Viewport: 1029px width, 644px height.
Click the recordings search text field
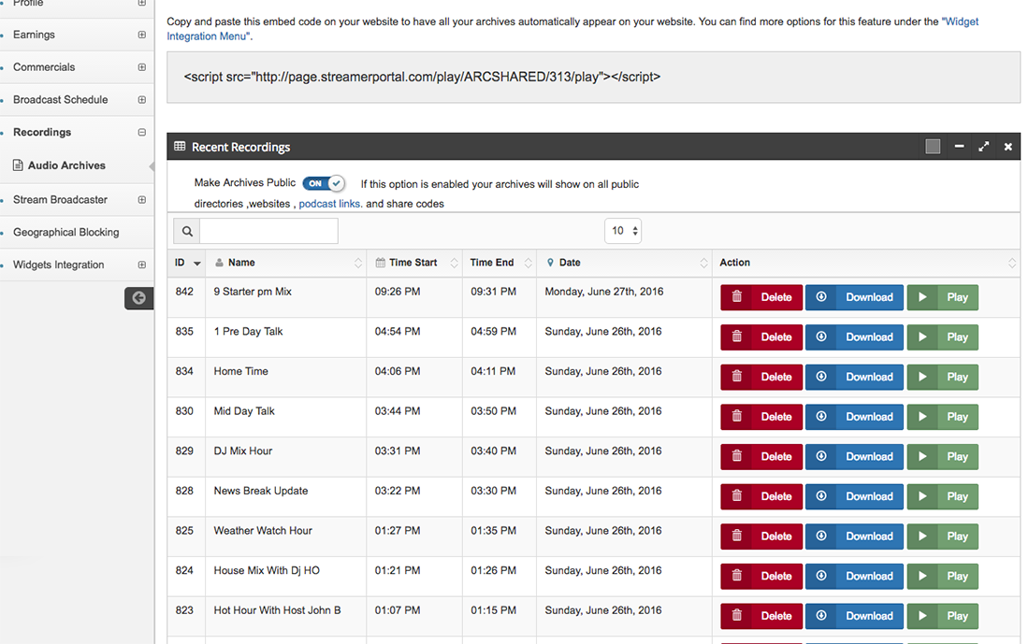(269, 231)
